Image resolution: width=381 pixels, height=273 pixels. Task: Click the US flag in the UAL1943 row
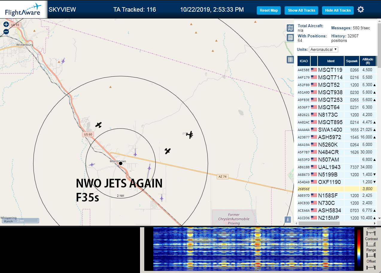pos(314,167)
